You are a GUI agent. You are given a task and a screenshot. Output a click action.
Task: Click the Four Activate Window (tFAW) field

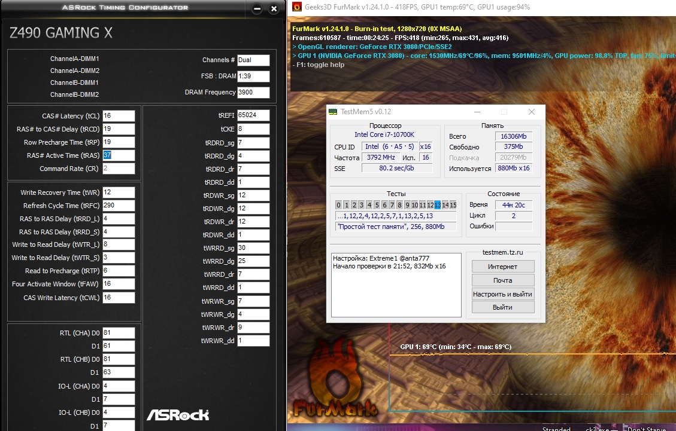119,284
